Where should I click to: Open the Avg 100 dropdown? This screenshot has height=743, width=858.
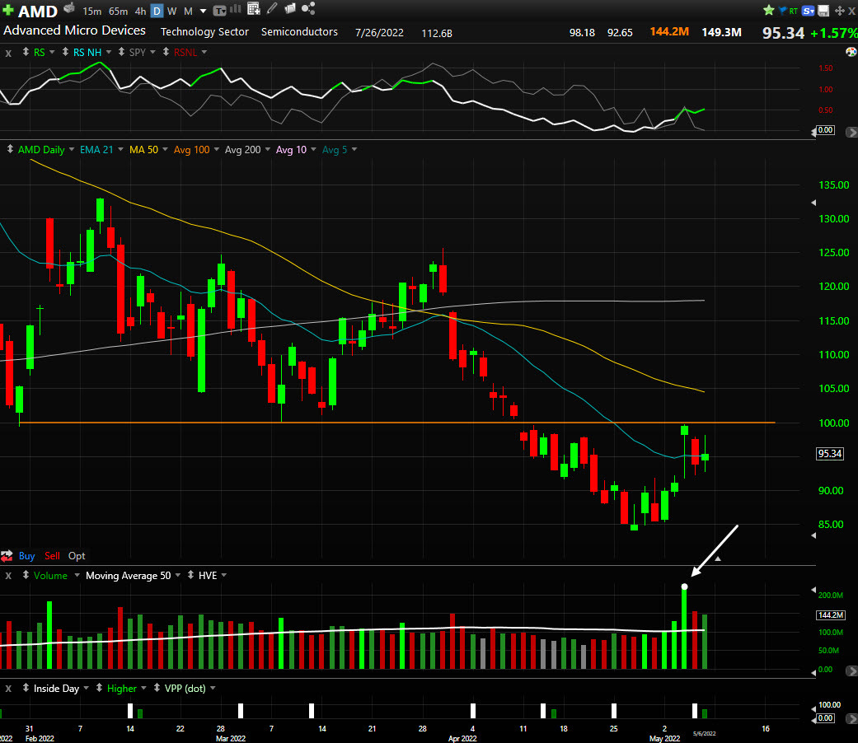pos(216,149)
